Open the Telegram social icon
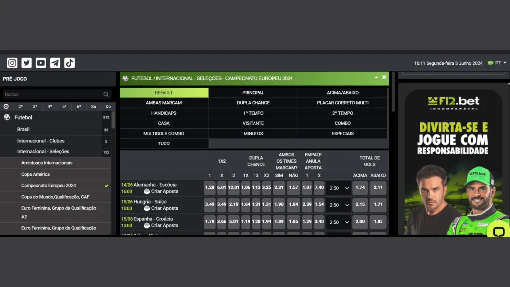The image size is (510, 287). tap(55, 63)
